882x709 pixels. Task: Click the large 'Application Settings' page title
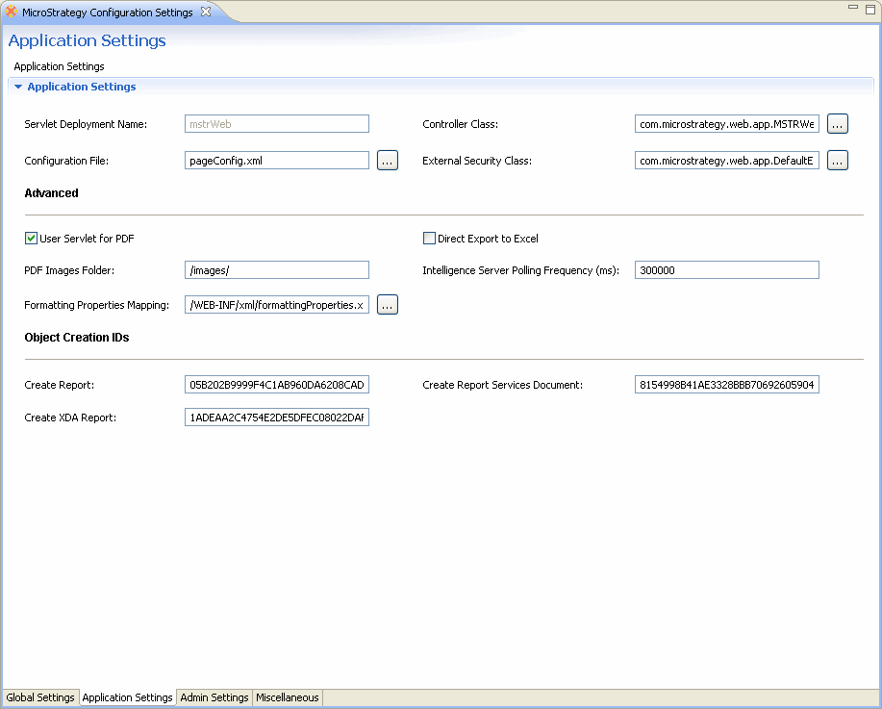coord(87,40)
